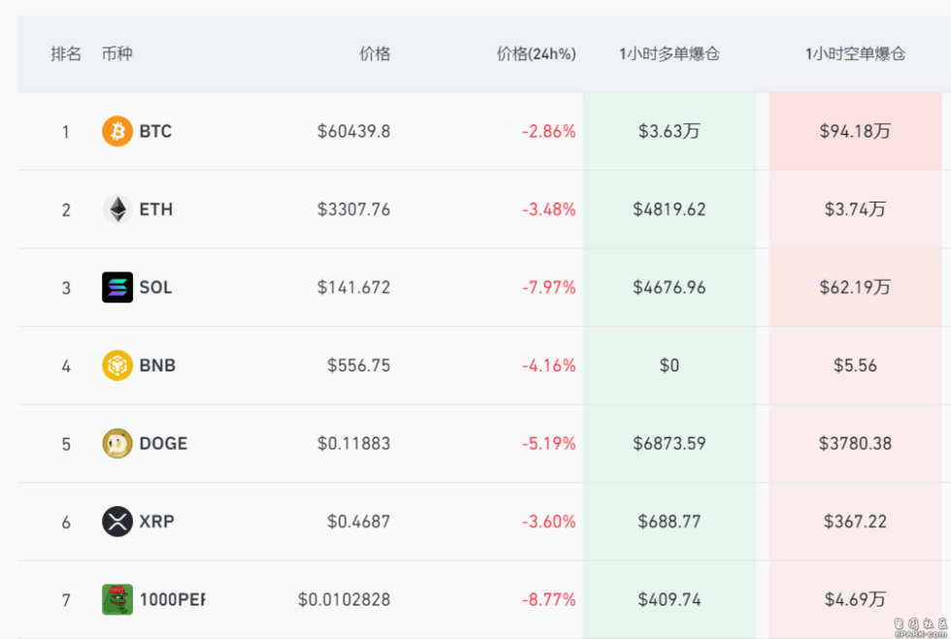Click ETH short liquidation $3.74万
The height and width of the screenshot is (639, 951).
[855, 209]
